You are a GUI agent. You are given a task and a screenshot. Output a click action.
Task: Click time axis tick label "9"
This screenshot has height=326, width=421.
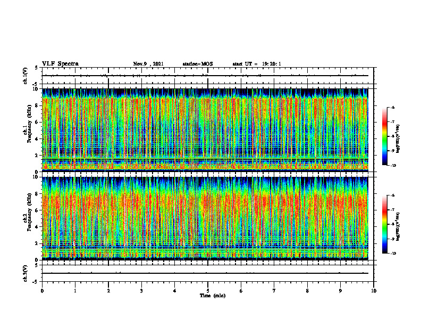[x=340, y=291]
